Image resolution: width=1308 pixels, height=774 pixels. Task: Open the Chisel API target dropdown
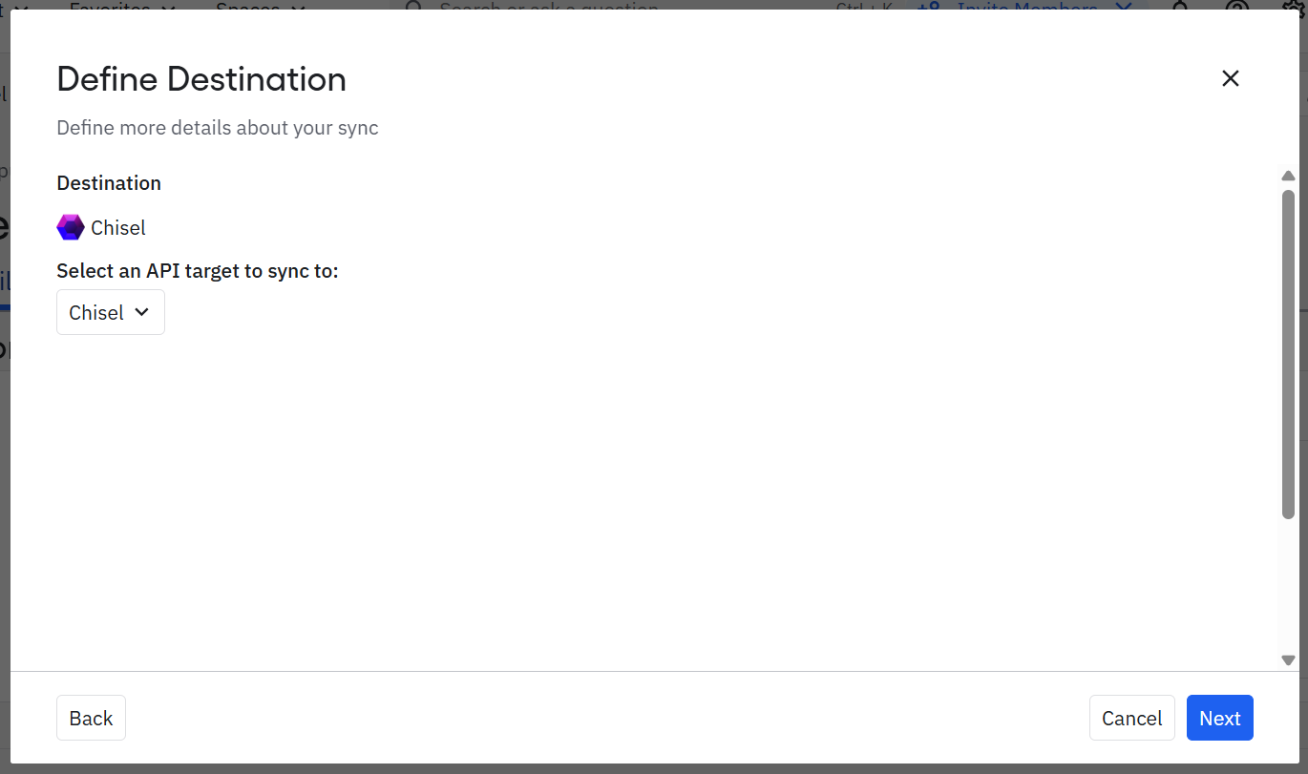pyautogui.click(x=111, y=312)
